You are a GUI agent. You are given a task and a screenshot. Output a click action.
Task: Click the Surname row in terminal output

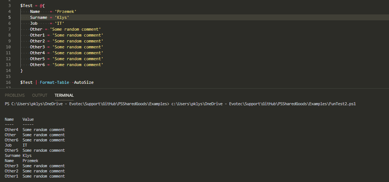13,155
